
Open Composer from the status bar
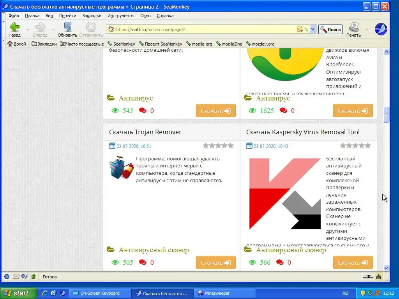(x=25, y=277)
